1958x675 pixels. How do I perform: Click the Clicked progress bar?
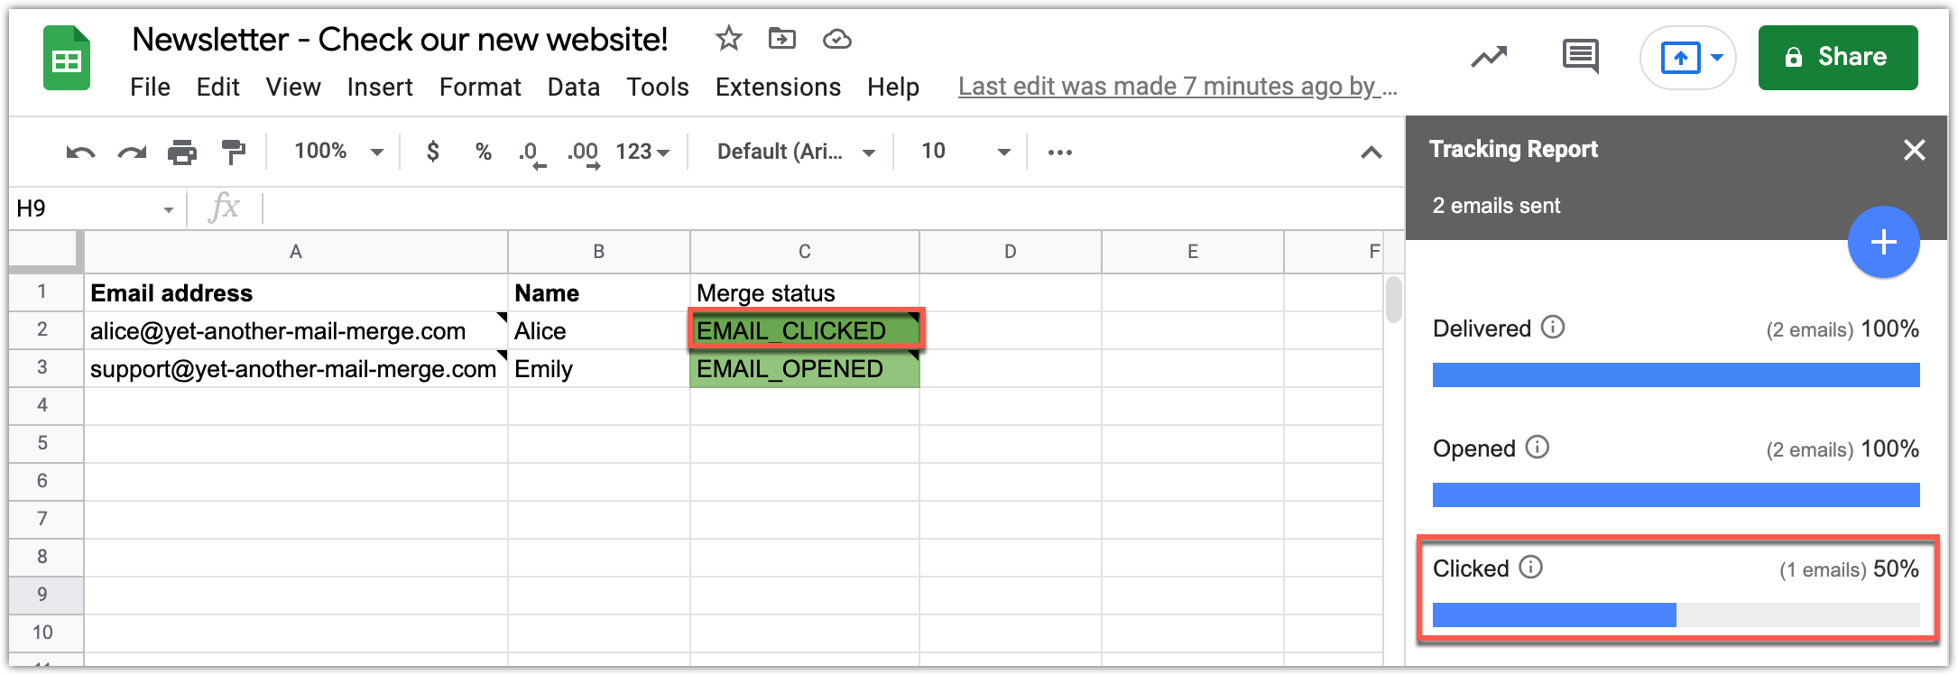click(x=1676, y=615)
